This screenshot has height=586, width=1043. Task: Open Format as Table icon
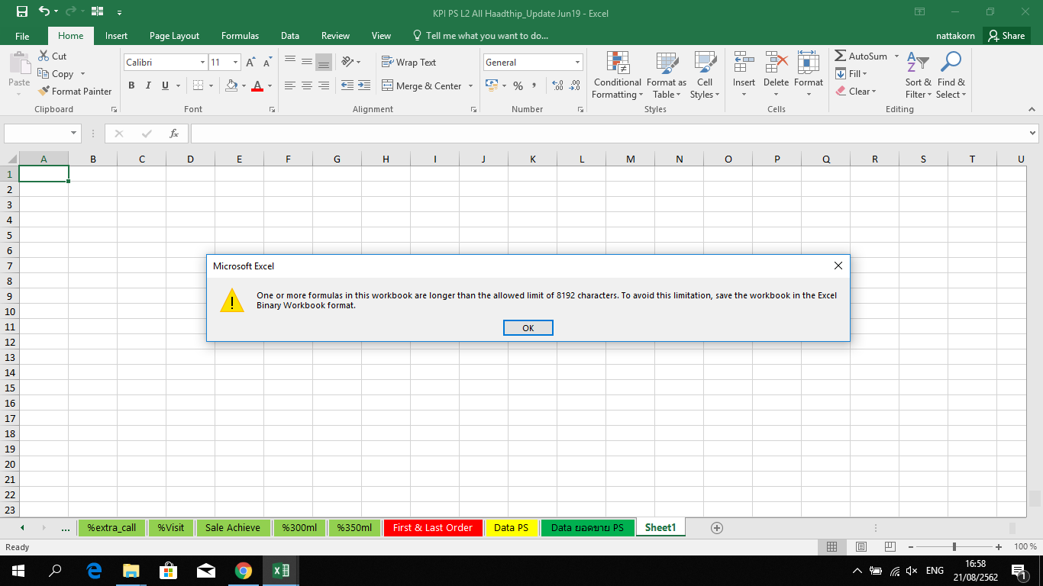point(667,63)
